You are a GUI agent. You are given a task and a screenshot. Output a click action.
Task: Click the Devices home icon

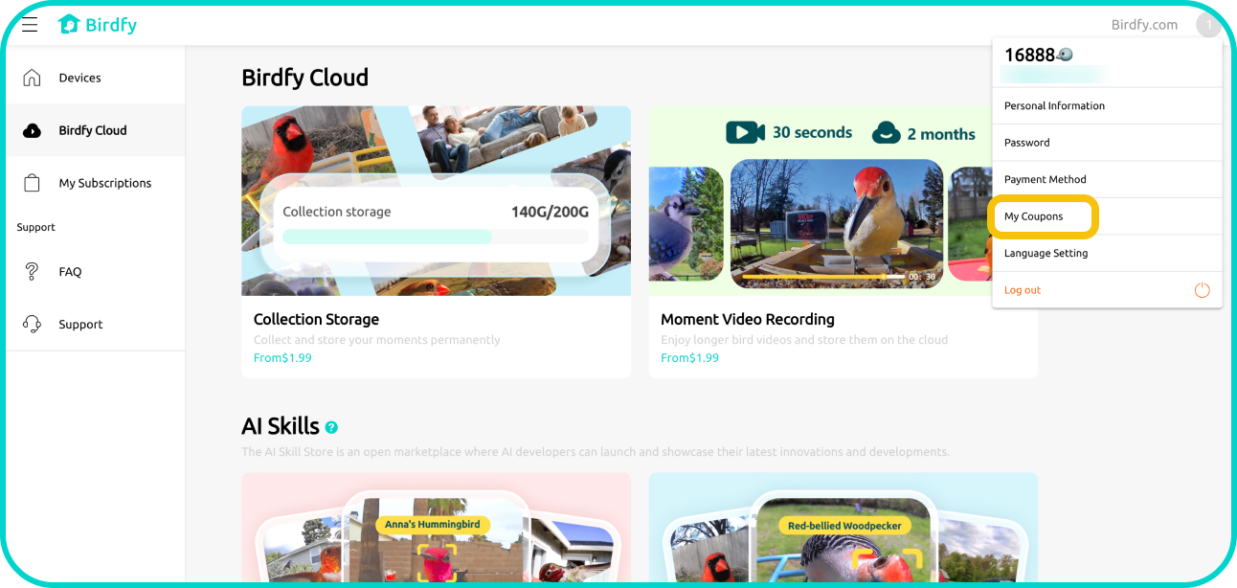pyautogui.click(x=33, y=78)
